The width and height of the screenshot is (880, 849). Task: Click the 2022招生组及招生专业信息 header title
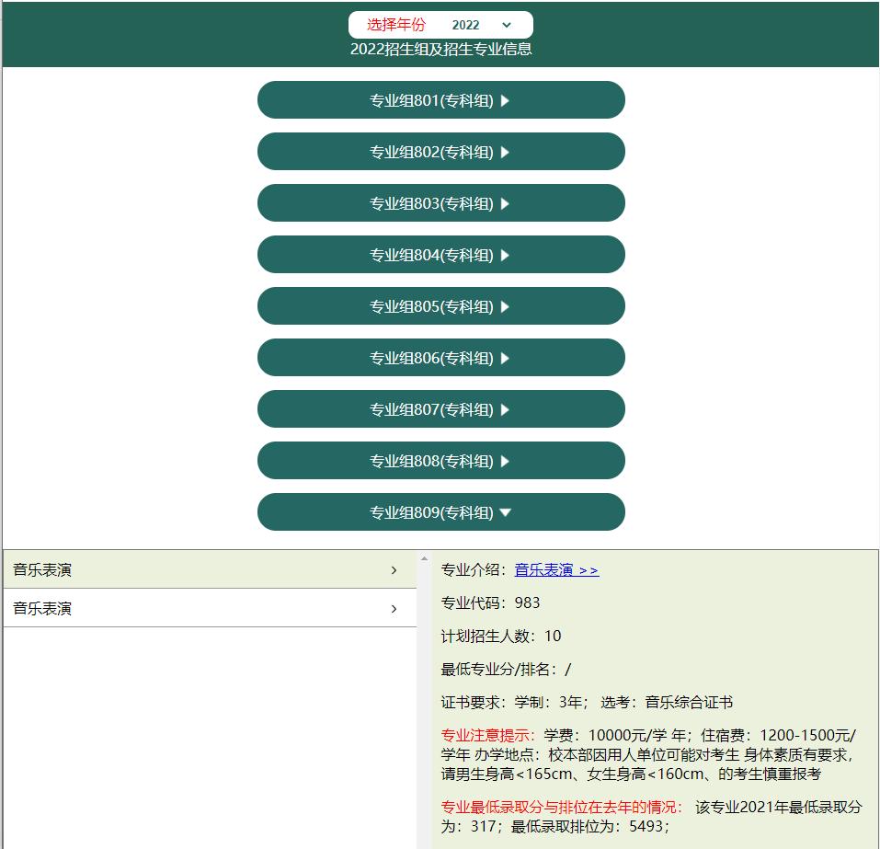click(x=440, y=49)
